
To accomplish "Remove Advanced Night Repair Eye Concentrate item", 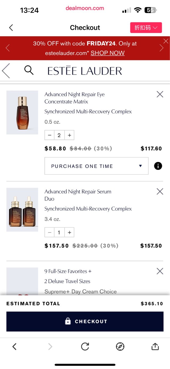I will point(160,94).
